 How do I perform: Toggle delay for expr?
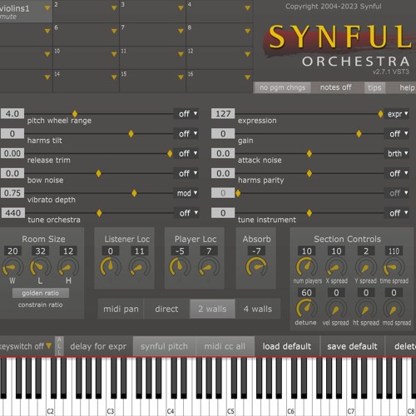pos(98,346)
